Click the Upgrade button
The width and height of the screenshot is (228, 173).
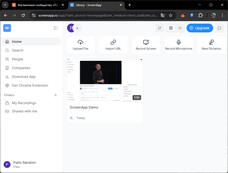pos(200,28)
